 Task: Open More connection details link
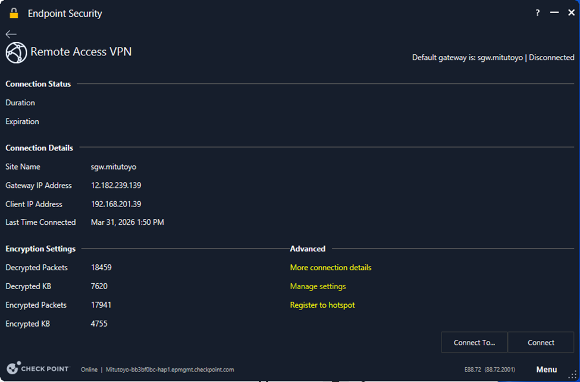330,268
